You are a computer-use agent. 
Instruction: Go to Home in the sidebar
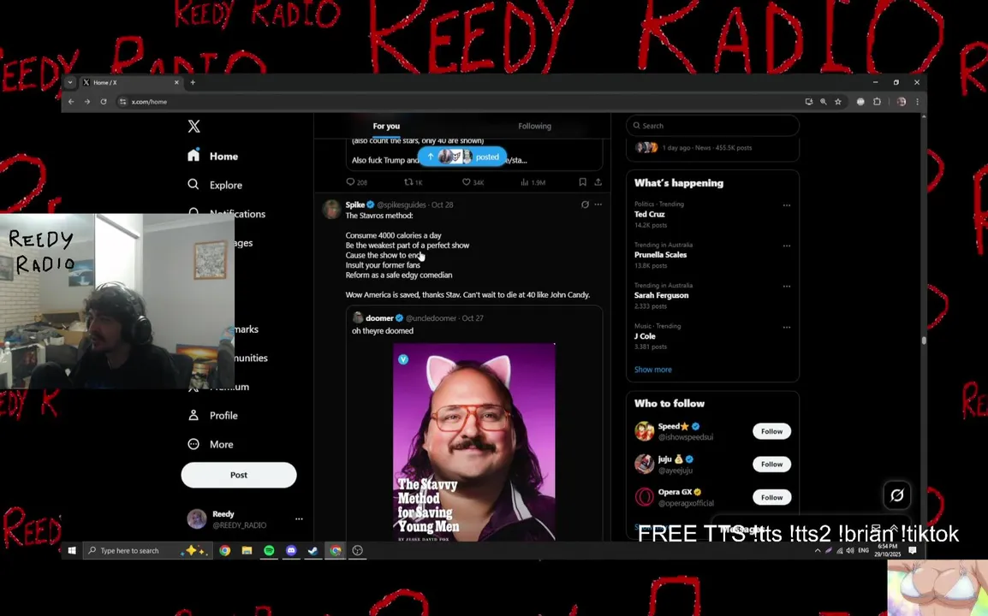(213, 156)
